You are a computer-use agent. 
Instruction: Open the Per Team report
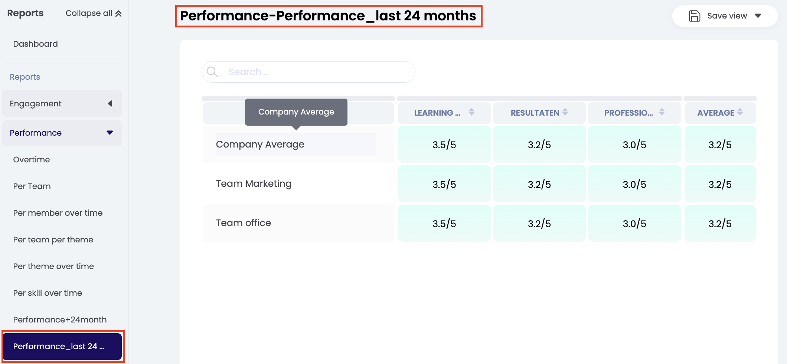32,186
